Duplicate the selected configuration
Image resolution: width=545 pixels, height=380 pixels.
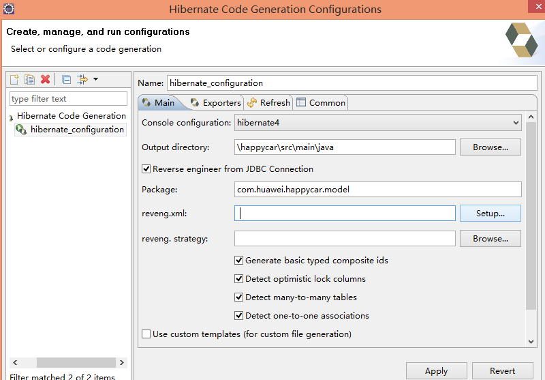point(29,80)
